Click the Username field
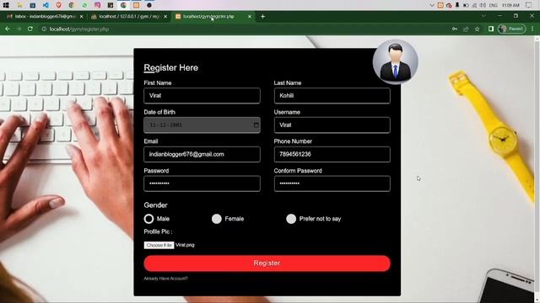The height and width of the screenshot is (303, 540). 332,125
